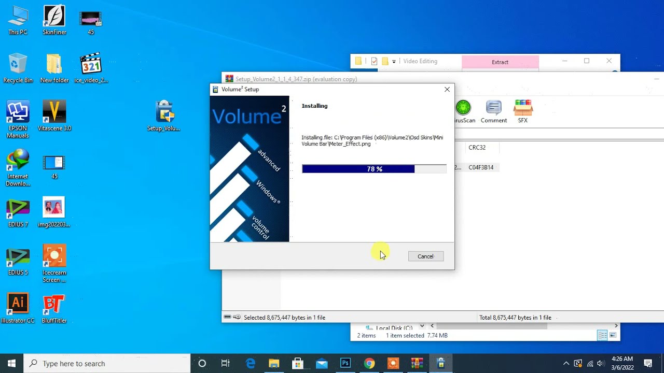Select the CRC32 value C04F3B14 in WinRAR
Screen dimensions: 664x373
tap(481, 167)
